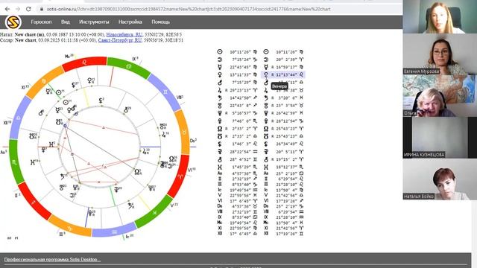Select Pluto symbol in second planet column

(x=266, y=121)
